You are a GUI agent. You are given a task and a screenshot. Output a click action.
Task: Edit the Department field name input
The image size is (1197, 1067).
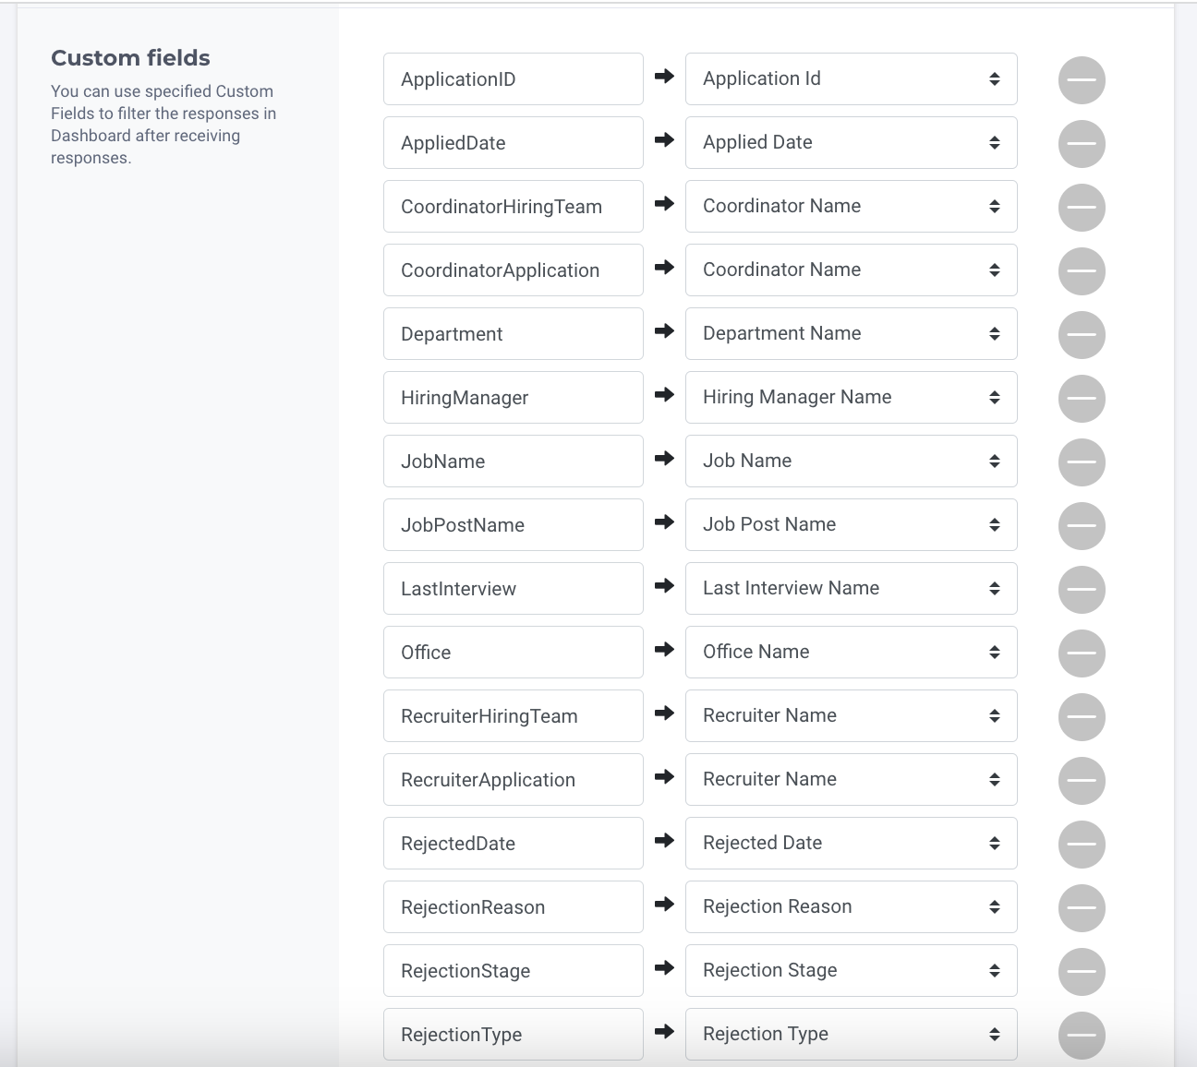click(x=513, y=333)
